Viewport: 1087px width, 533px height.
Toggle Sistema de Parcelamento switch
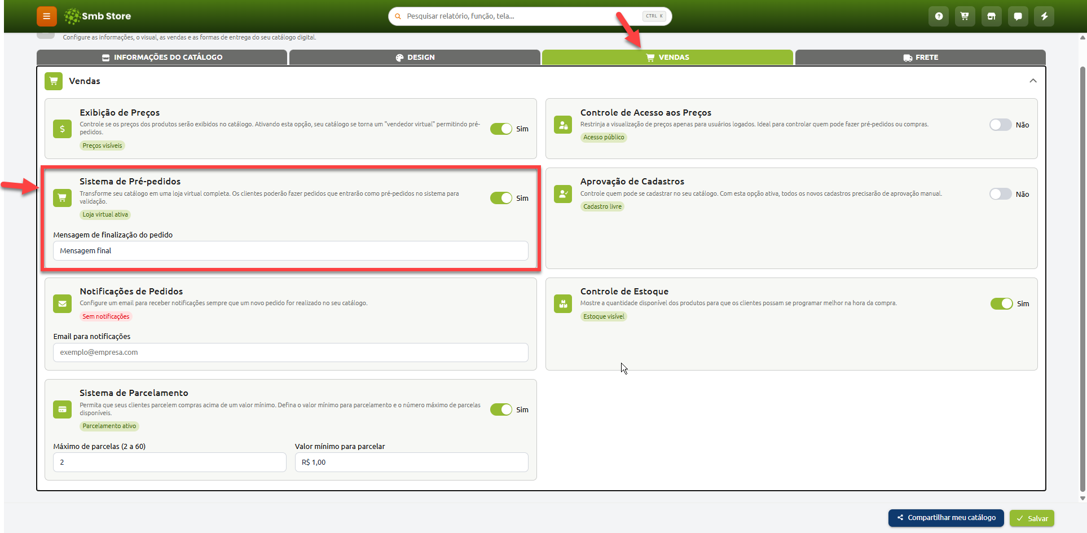[x=501, y=409]
